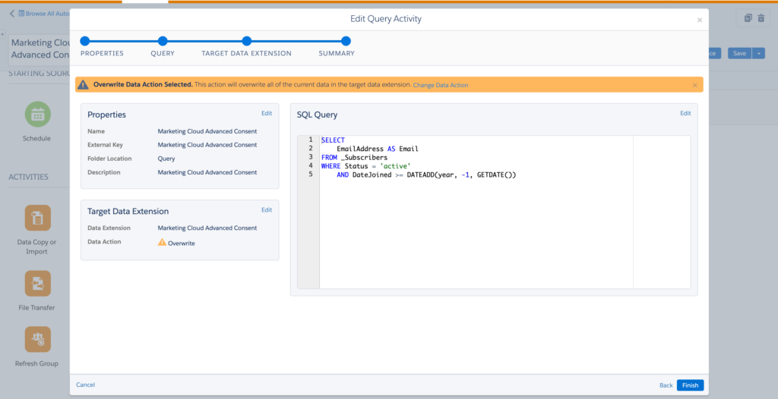Click the trash delete icon

point(761,18)
